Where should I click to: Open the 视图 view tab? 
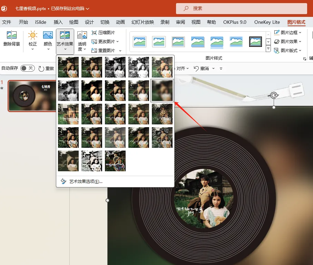pyautogui.click(x=196, y=22)
